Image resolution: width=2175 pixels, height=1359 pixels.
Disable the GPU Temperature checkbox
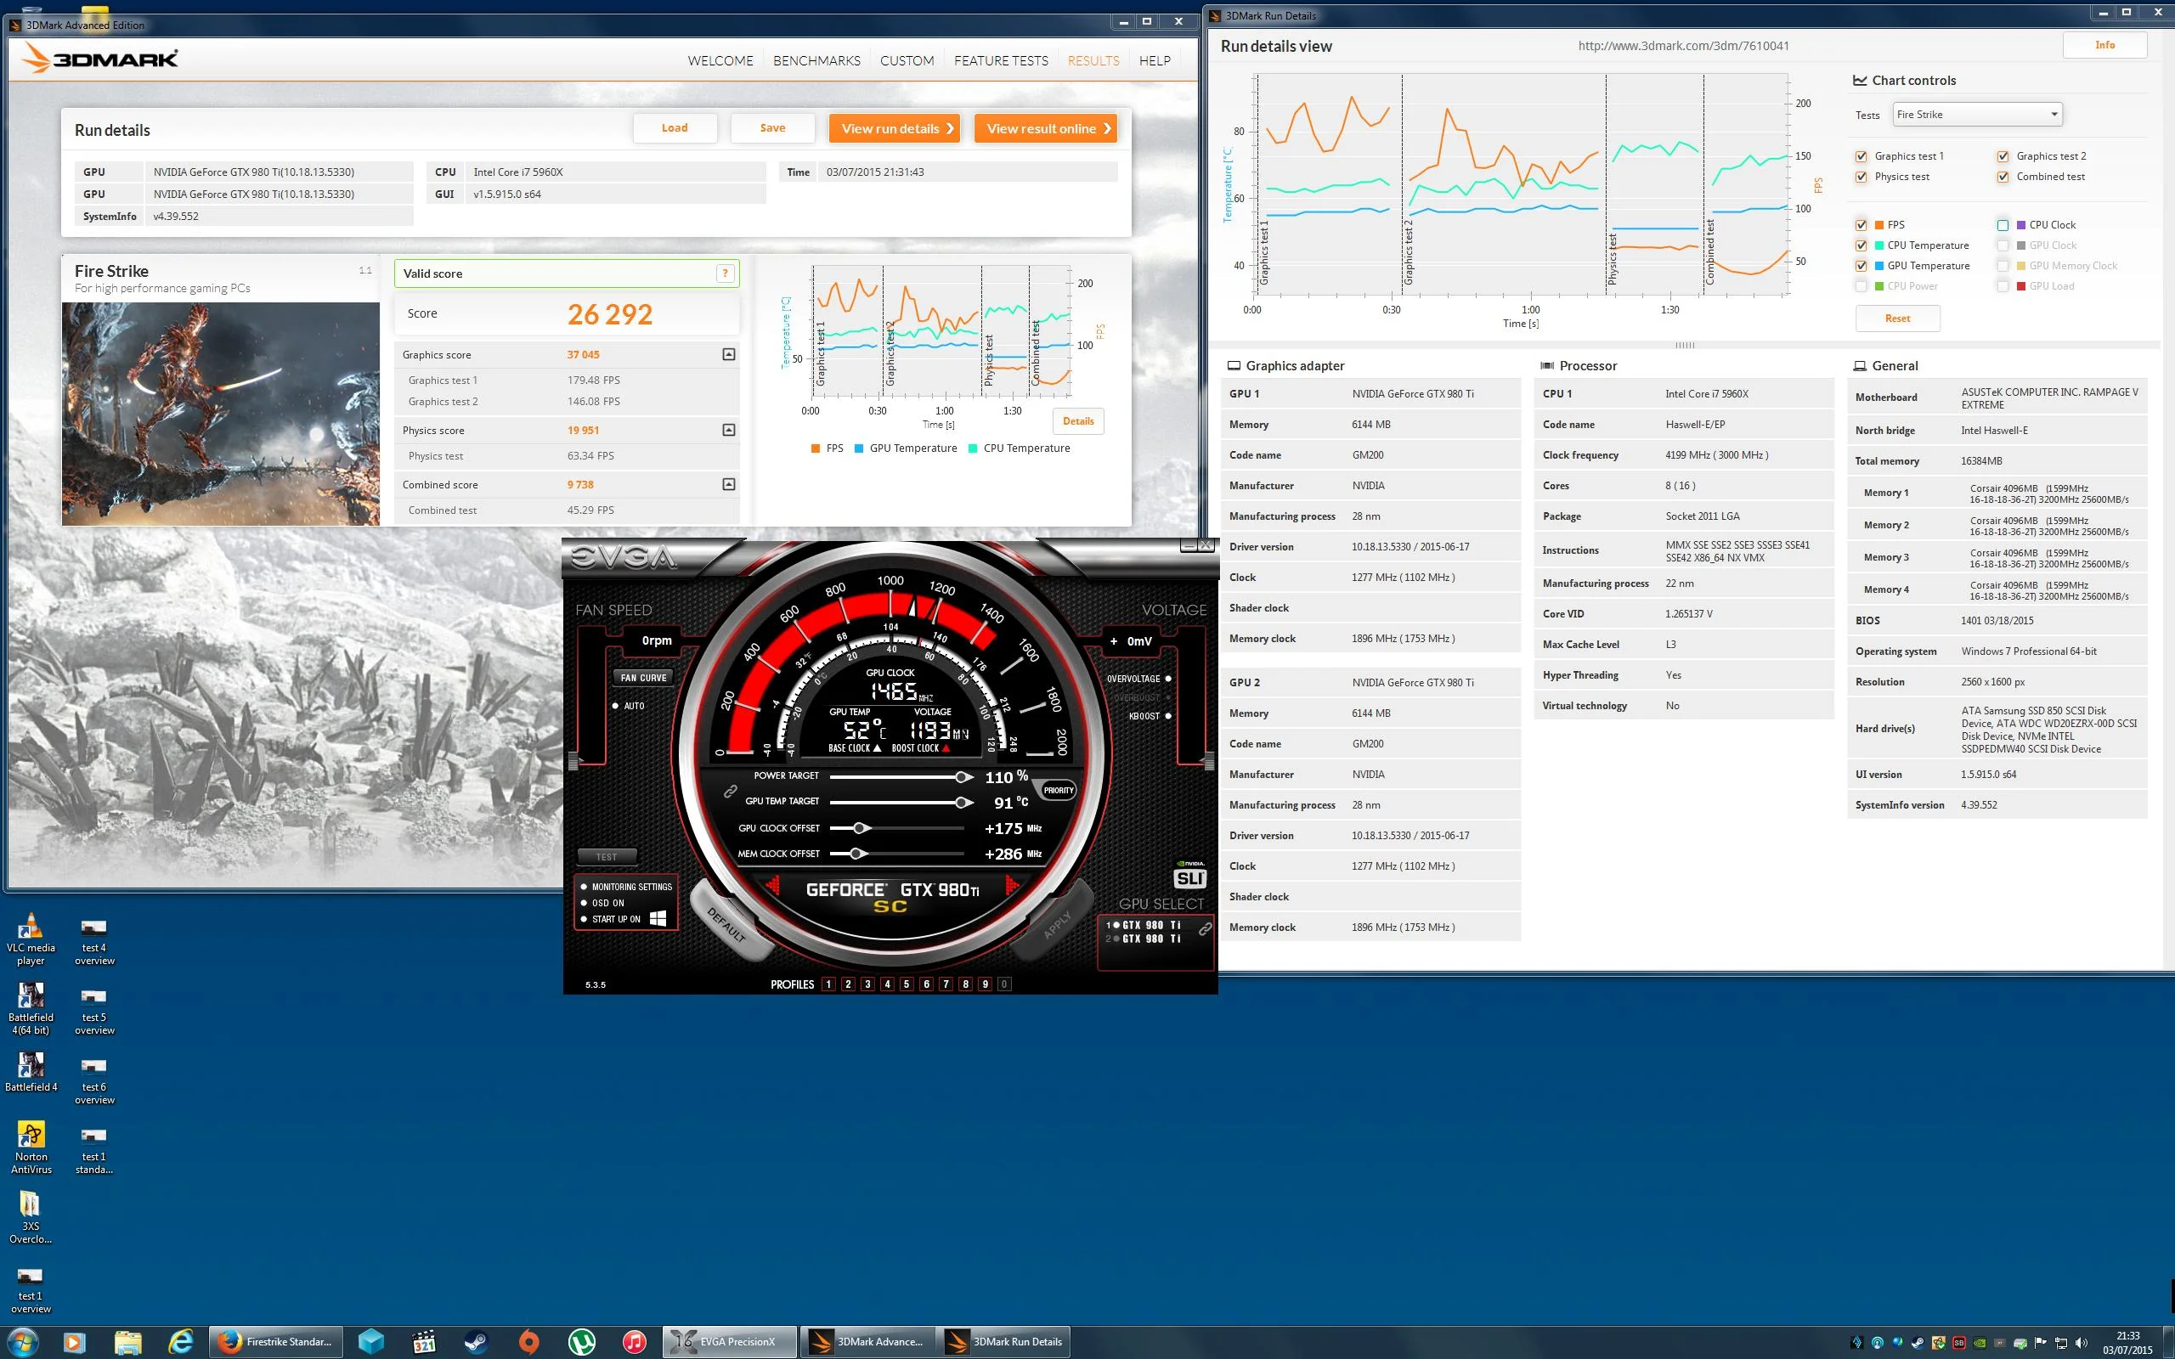tap(1861, 266)
